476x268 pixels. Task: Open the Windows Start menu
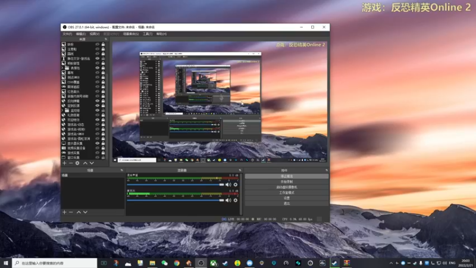click(6, 263)
